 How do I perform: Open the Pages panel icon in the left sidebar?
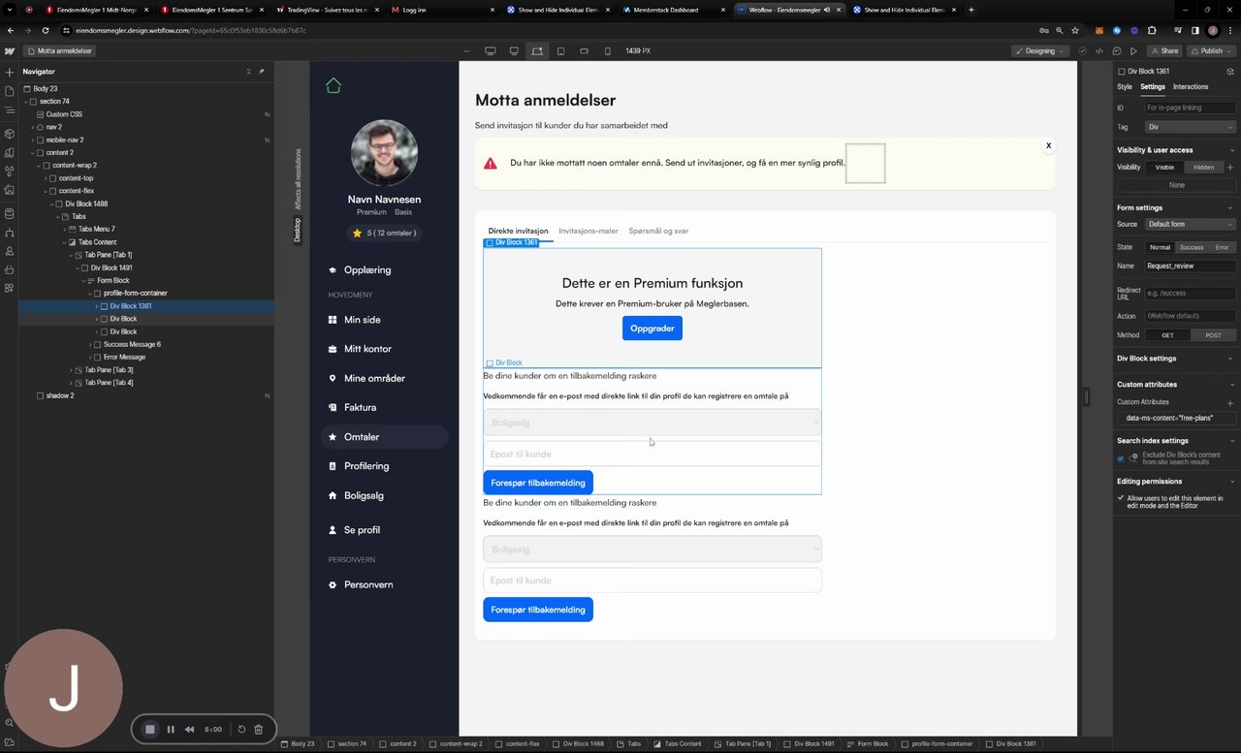[x=10, y=91]
